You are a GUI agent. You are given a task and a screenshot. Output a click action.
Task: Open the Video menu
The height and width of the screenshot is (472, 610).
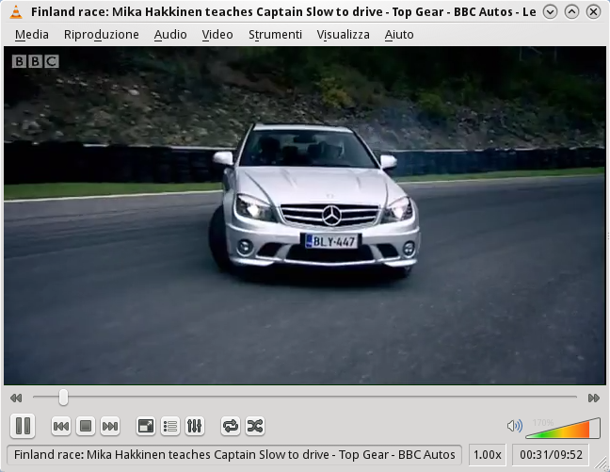click(x=217, y=35)
